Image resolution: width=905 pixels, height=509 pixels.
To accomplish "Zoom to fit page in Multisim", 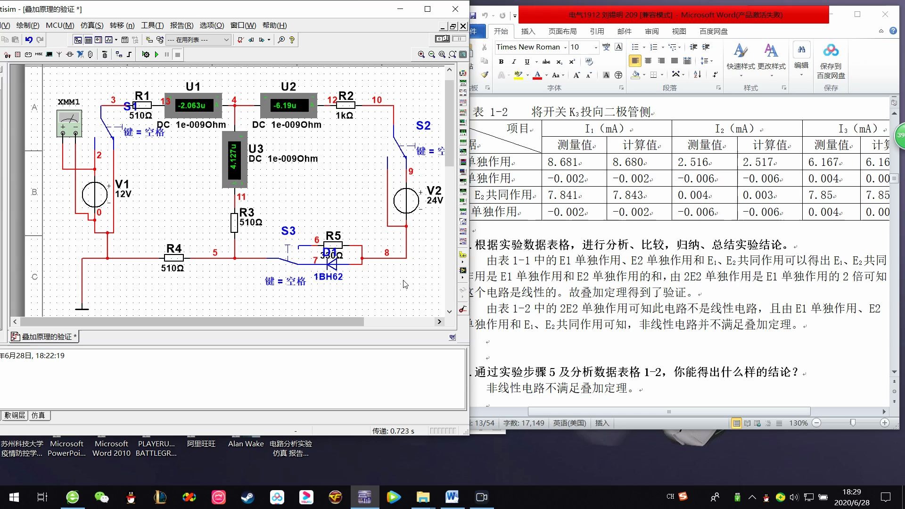I will click(452, 55).
